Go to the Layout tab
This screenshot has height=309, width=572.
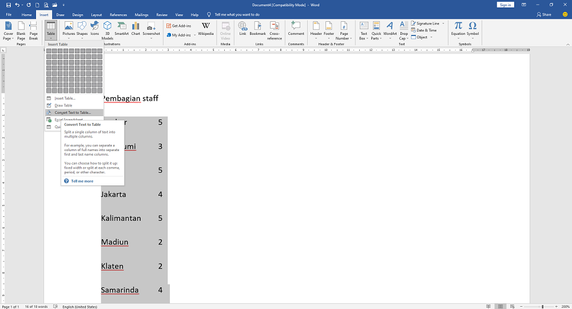click(x=96, y=15)
